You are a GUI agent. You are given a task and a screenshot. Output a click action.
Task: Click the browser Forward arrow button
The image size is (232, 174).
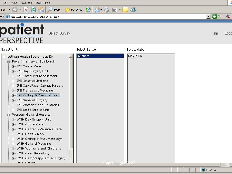[x=15, y=10]
